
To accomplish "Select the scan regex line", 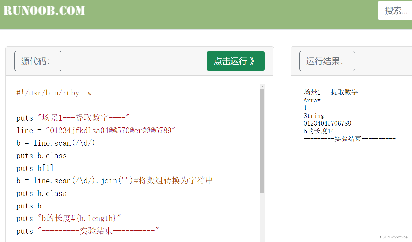I will tap(56, 143).
